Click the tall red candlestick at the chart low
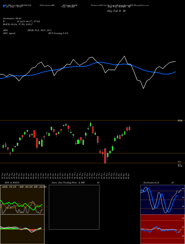 (105, 156)
